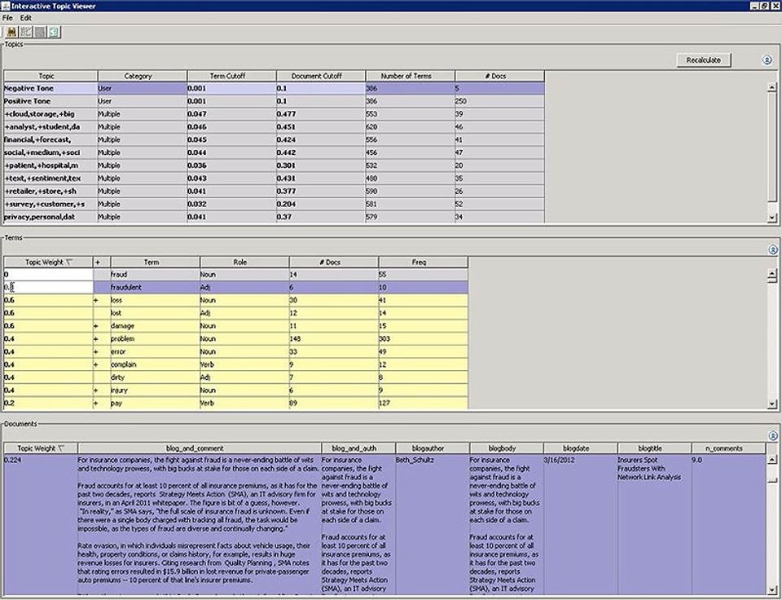The height and width of the screenshot is (600, 782).
Task: Click the Role column header
Action: pos(244,262)
